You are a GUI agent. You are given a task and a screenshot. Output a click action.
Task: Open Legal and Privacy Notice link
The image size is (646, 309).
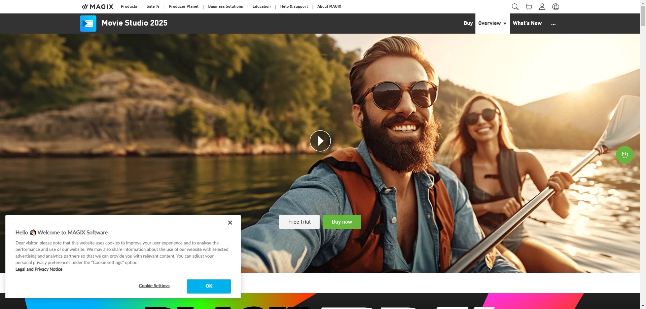click(39, 269)
